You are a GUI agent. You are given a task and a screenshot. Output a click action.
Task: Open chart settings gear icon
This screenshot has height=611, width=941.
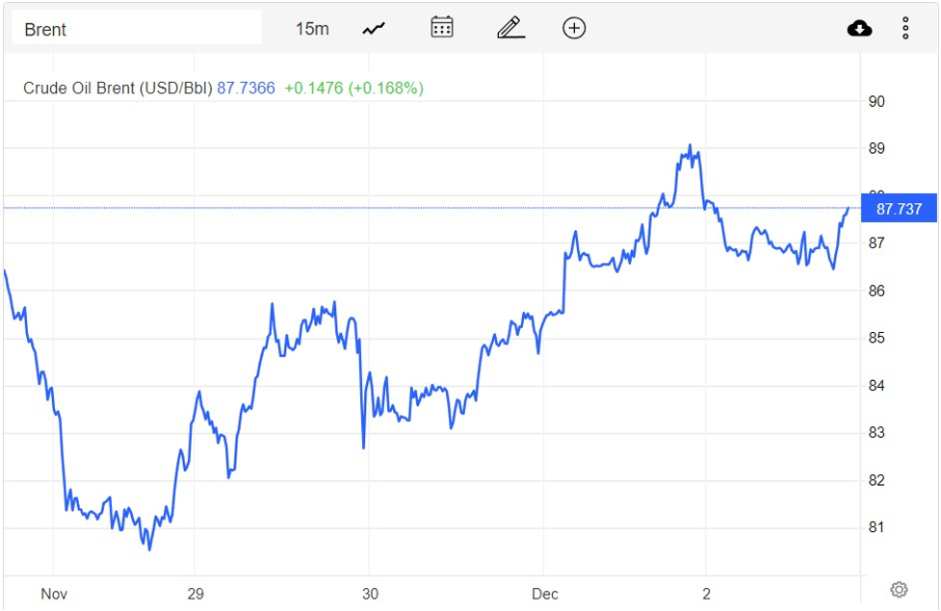(x=899, y=589)
